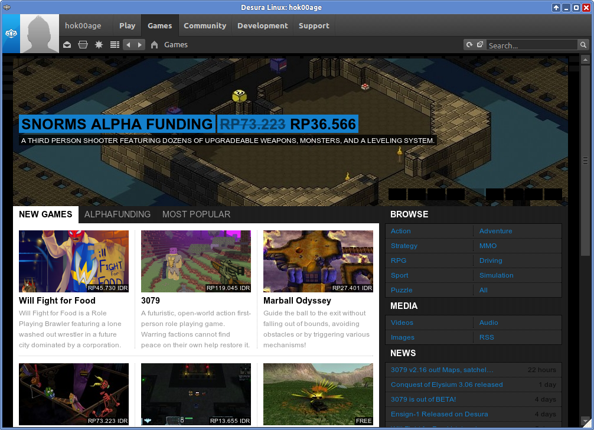Viewport: 594px width, 430px height.
Task: Click the Will Fight for Food title
Action: coord(57,301)
